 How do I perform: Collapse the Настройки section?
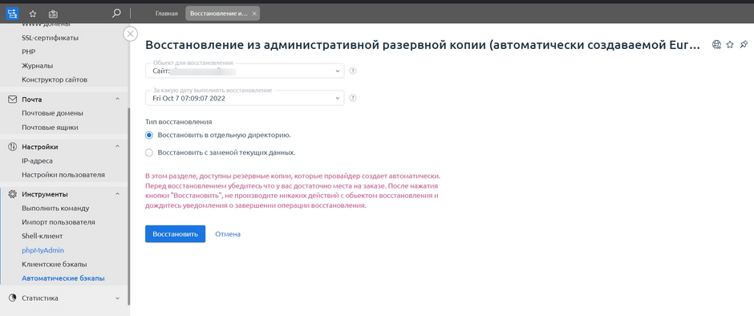[x=118, y=147]
